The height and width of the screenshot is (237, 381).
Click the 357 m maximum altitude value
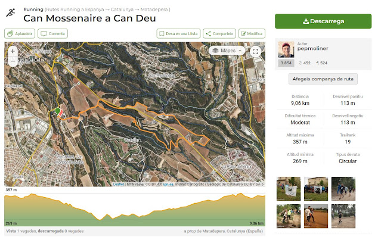[300, 142]
